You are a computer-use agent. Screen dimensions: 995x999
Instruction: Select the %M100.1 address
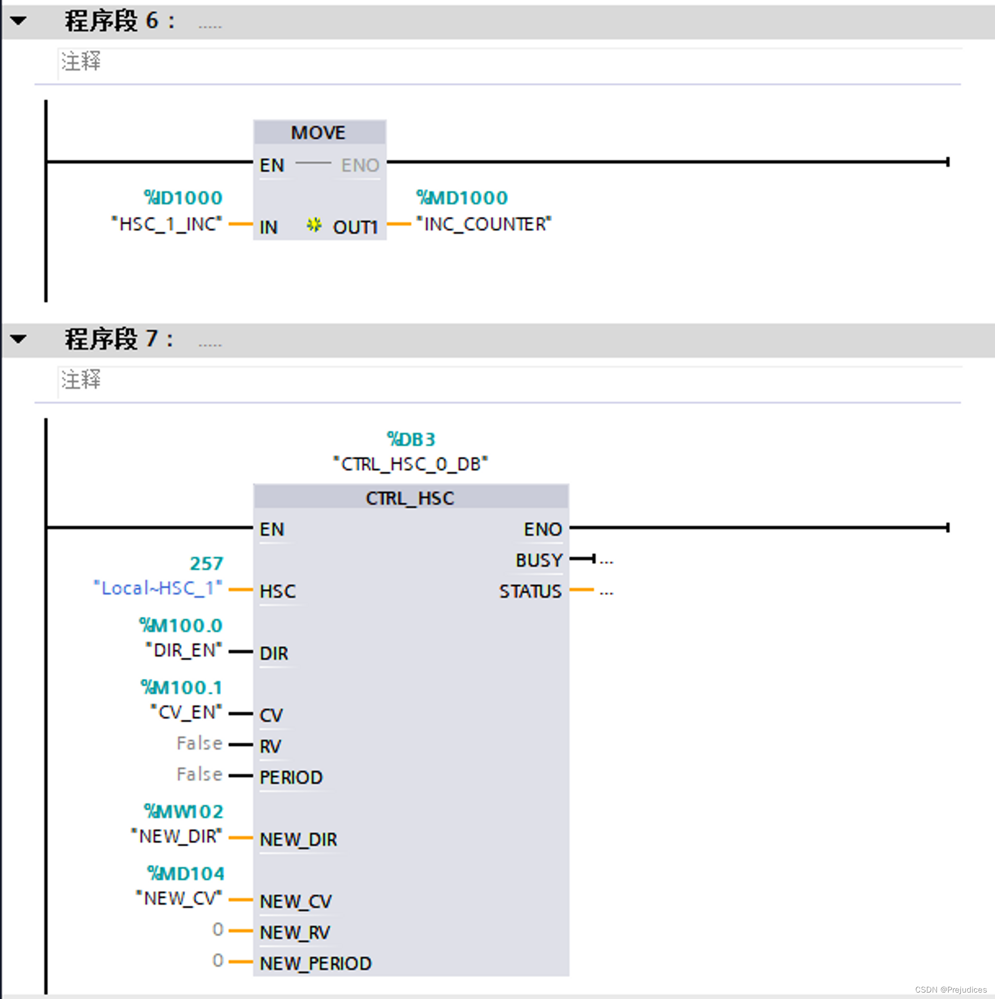click(181, 688)
